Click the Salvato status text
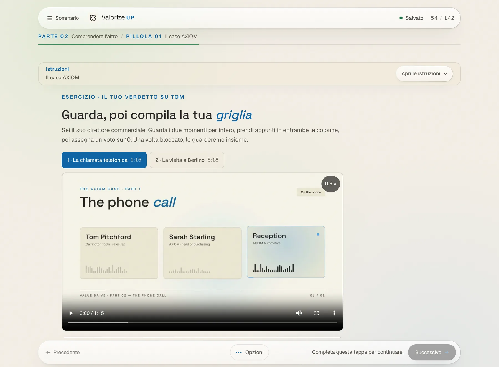 pos(414,18)
